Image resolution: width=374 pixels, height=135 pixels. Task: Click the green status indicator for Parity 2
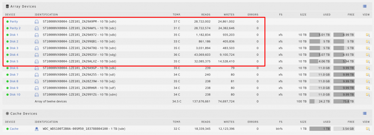tap(7, 28)
